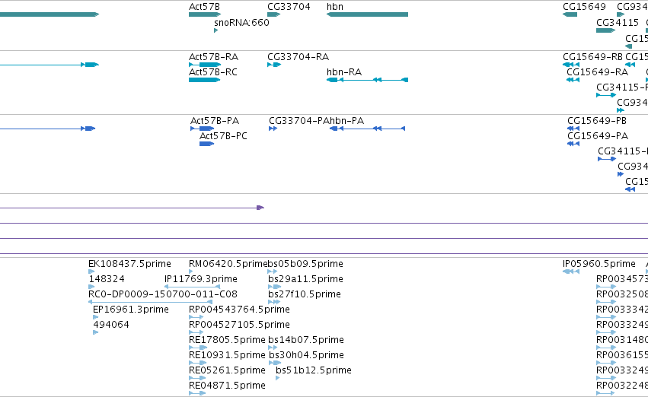Screen dimensions: 648x397
Task: Select the Act57B gene bar
Action: coord(205,14)
